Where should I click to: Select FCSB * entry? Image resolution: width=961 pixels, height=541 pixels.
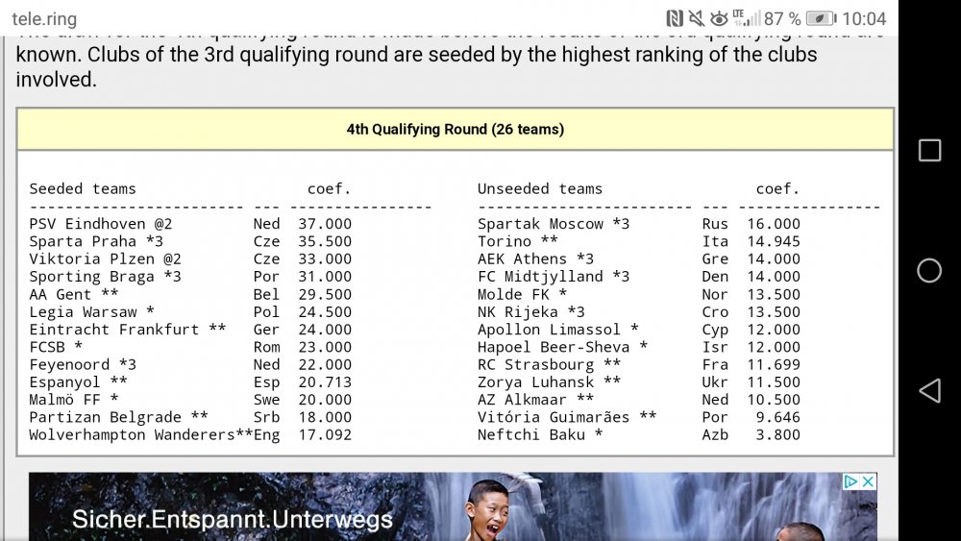tap(56, 347)
